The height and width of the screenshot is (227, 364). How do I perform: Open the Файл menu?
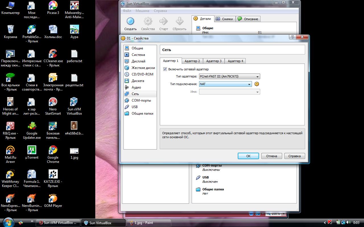(x=127, y=11)
